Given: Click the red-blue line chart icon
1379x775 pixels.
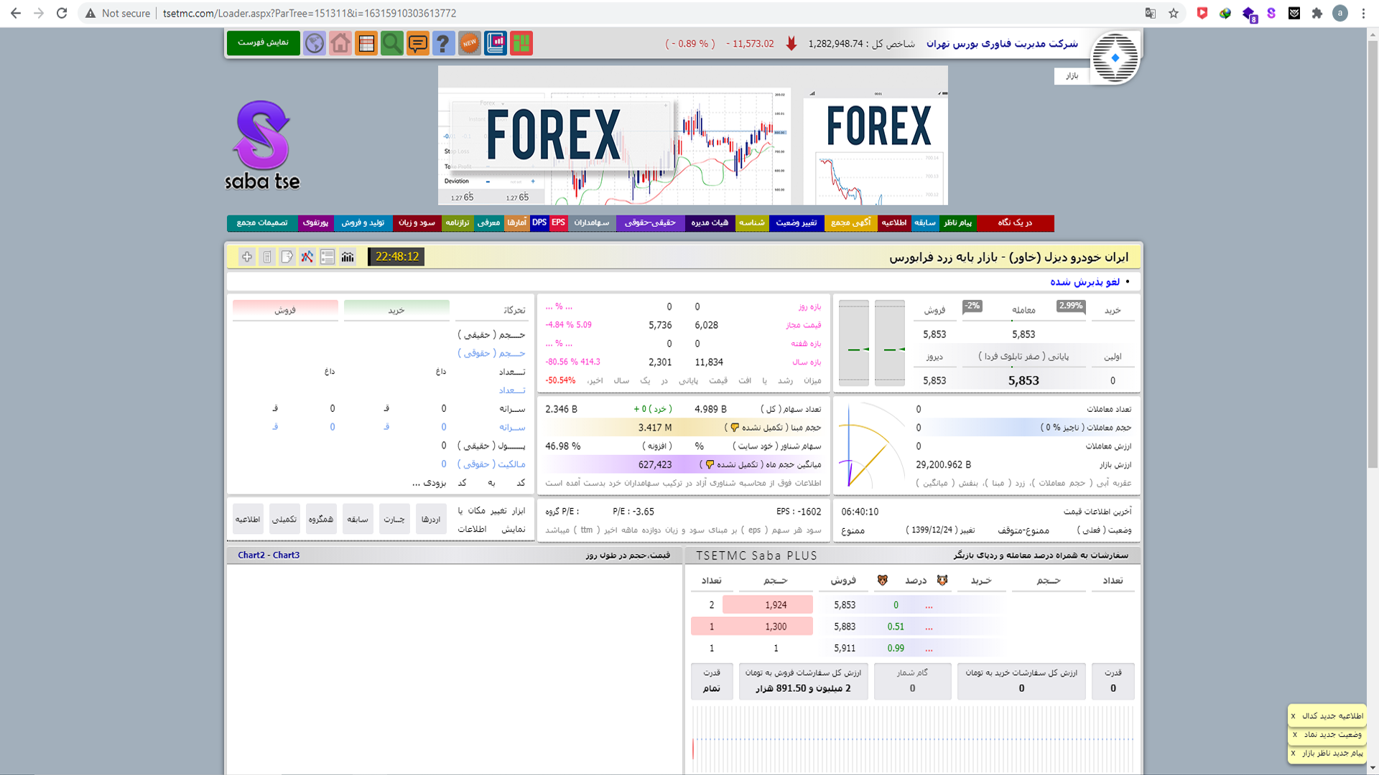Looking at the screenshot, I should tap(307, 257).
